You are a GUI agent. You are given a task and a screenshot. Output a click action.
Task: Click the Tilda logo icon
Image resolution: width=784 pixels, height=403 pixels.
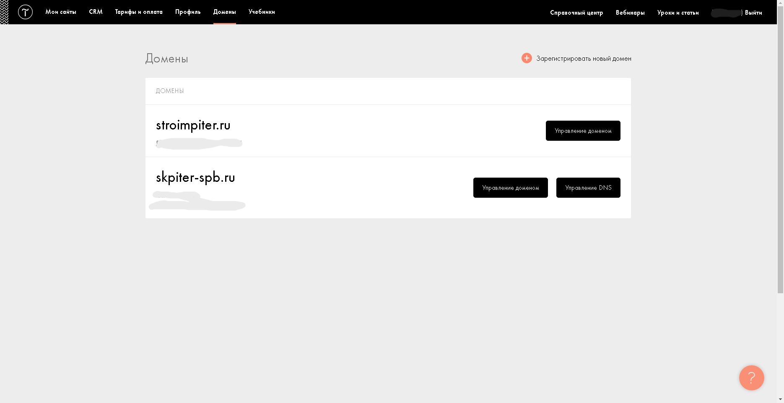click(x=25, y=12)
